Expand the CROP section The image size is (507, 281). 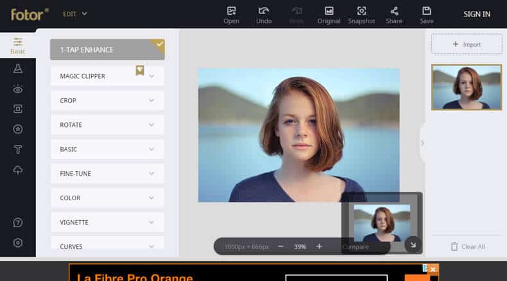[x=107, y=101]
